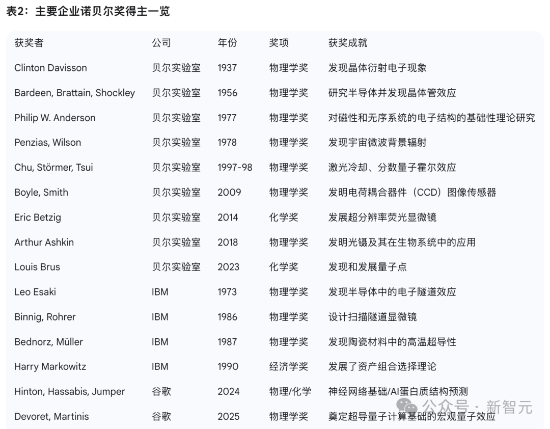Viewport: 550px width, 429px height.
Task: Click 谷歌 in the Devoret, Martinis row
Action: 161,416
